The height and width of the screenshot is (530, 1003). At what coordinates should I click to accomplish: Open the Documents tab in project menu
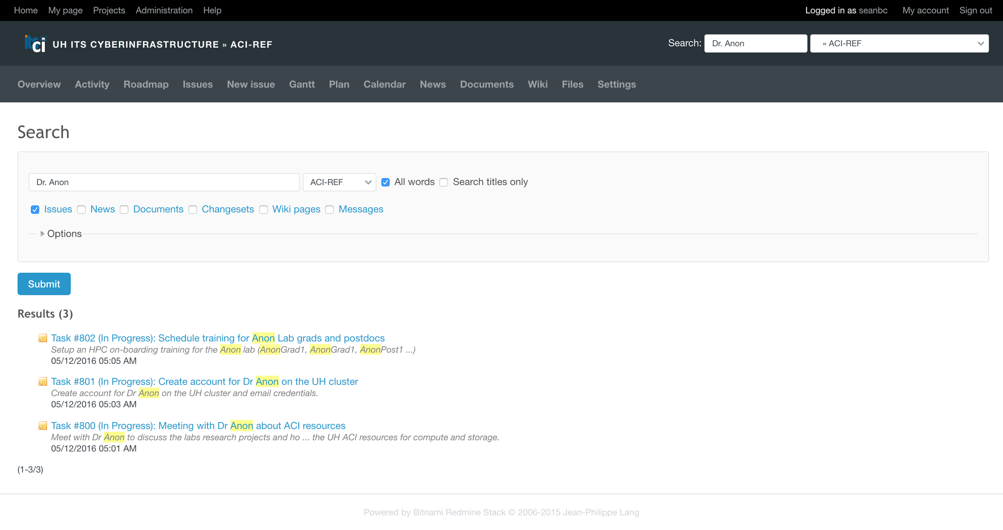pyautogui.click(x=487, y=84)
